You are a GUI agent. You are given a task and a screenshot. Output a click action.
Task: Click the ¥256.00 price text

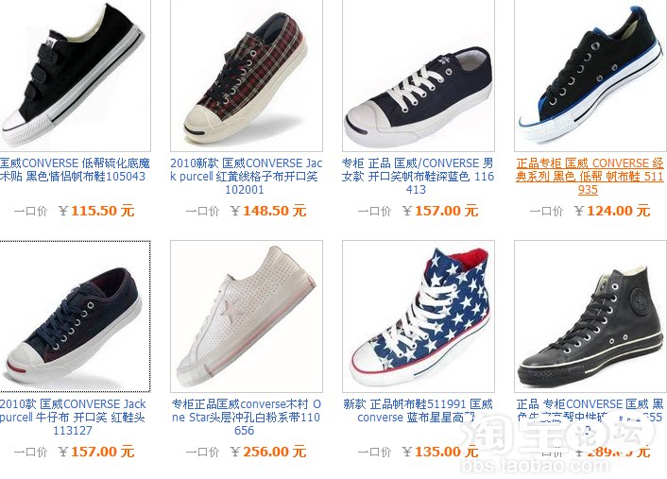point(268,452)
